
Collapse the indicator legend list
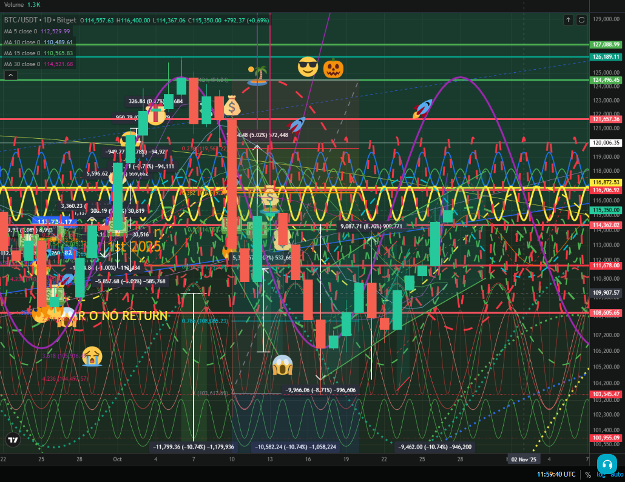[10, 75]
